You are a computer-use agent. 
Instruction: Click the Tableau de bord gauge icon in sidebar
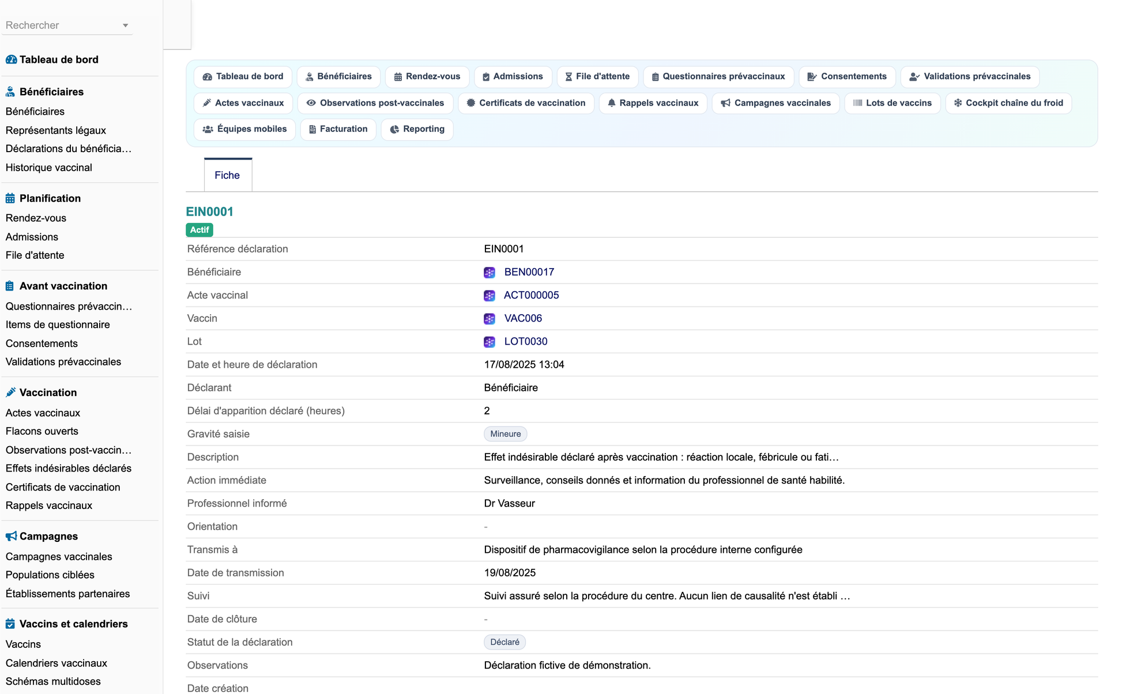pyautogui.click(x=11, y=59)
